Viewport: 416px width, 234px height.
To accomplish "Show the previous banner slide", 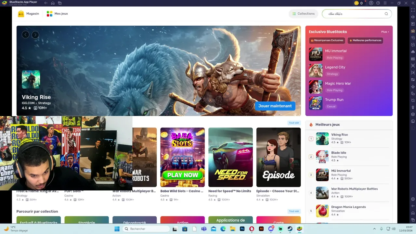I will pyautogui.click(x=25, y=35).
